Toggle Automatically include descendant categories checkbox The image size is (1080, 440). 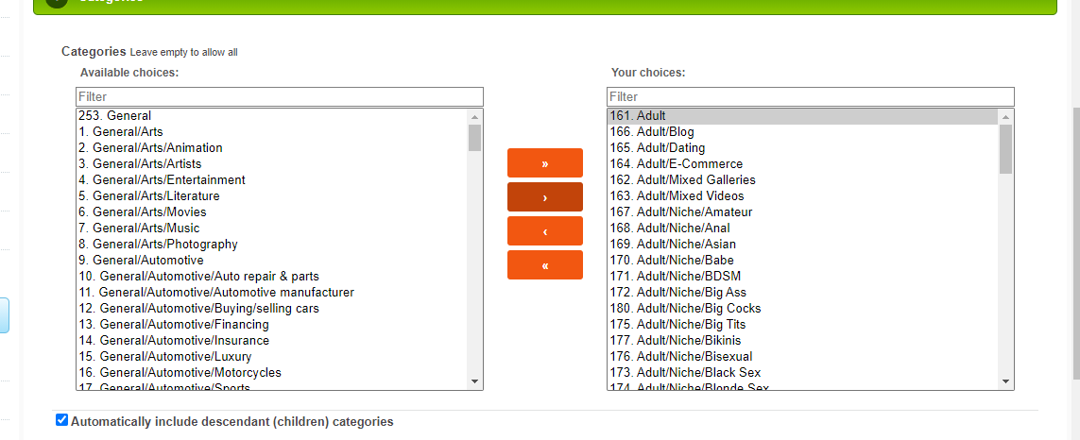[x=62, y=420]
